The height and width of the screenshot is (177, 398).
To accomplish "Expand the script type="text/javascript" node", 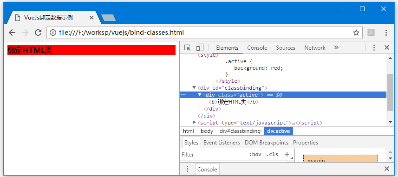I will [194, 122].
